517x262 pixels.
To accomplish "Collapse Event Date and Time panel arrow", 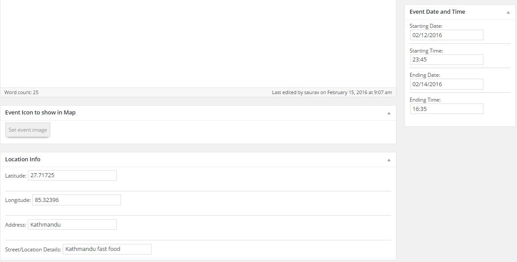I will coord(508,12).
